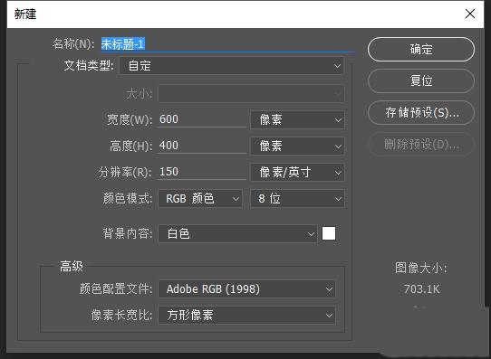Click the 删除预设(D)... button

(421, 145)
